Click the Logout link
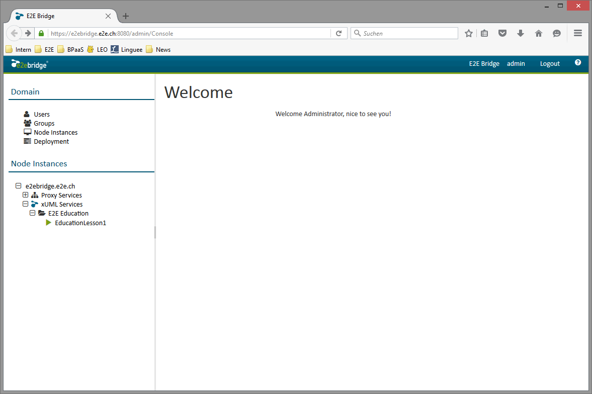592x394 pixels. 550,64
